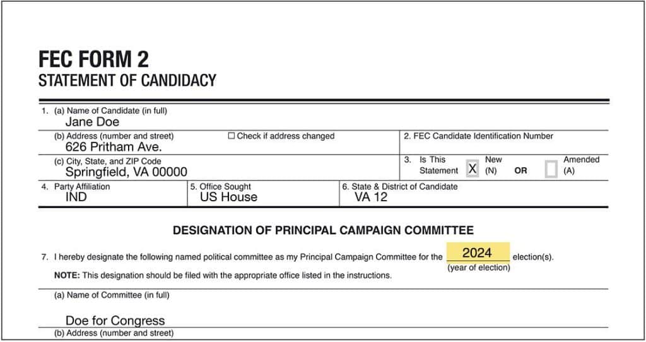Click the NOTE about filing designation
Image resolution: width=646 pixels, height=342 pixels.
coord(223,275)
